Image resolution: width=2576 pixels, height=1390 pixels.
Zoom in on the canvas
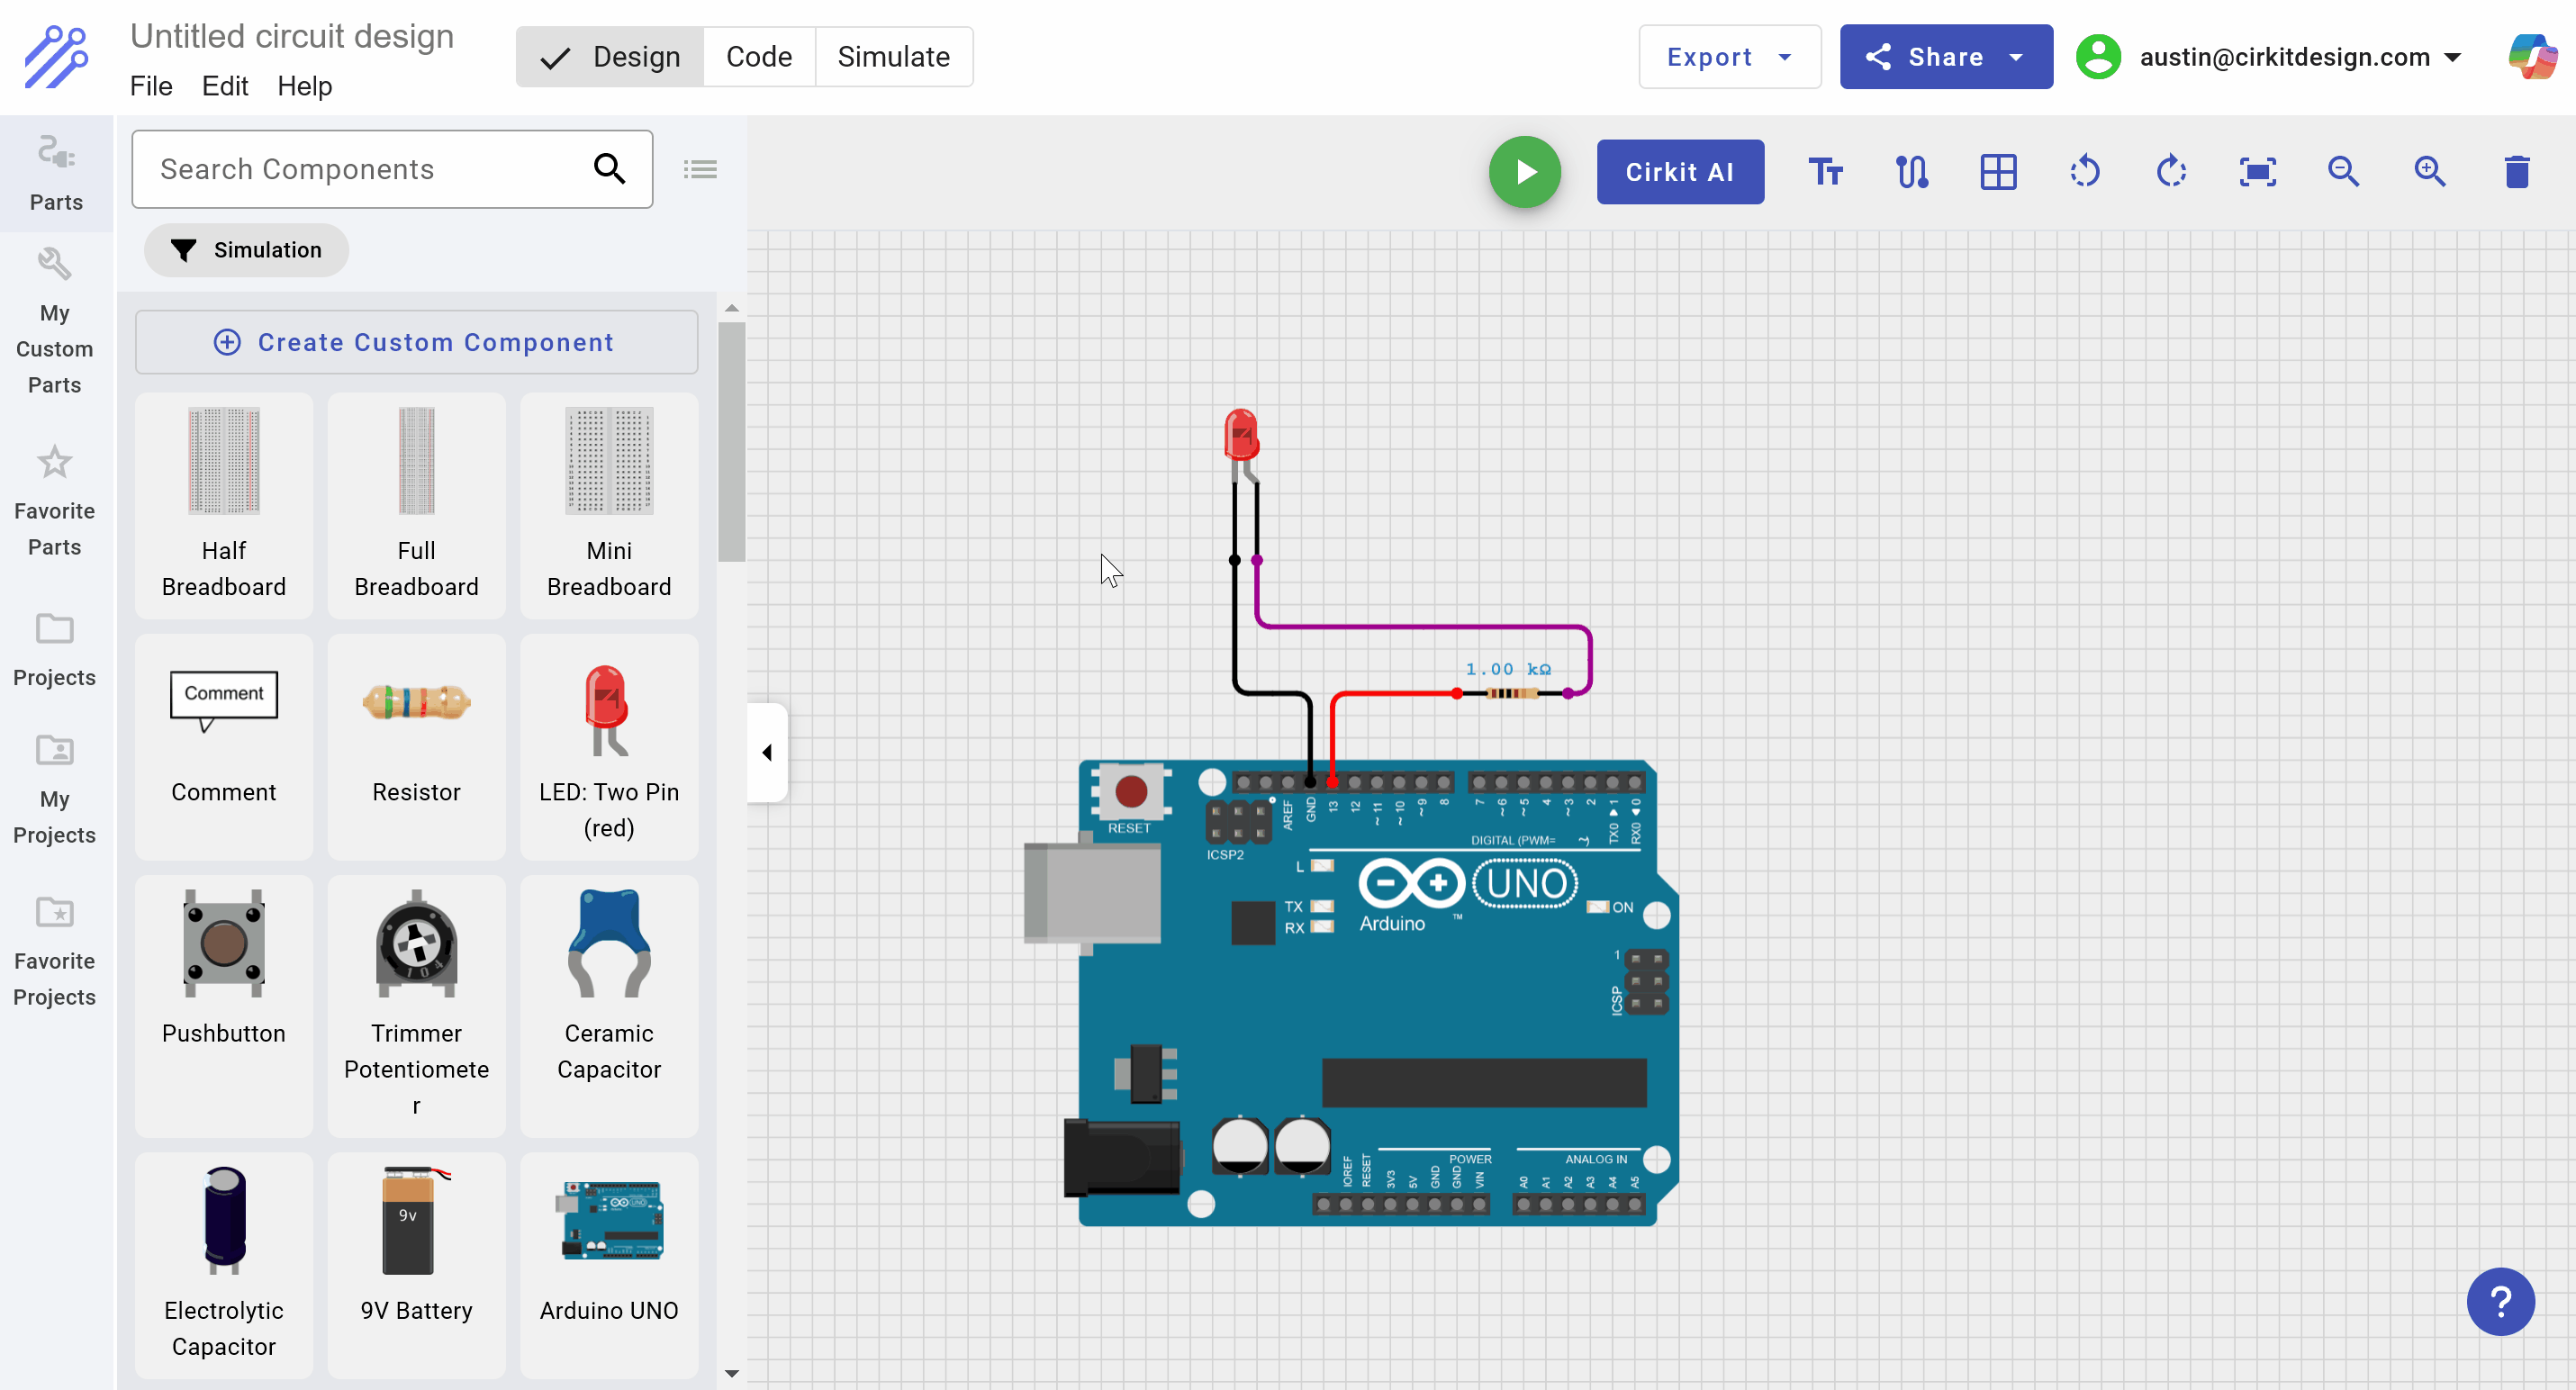2430,172
